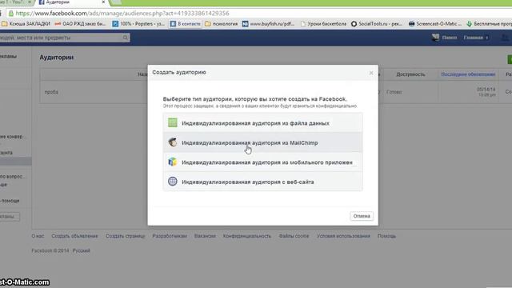Image resolution: width=512 pixels, height=288 pixels.
Task: Change language via Русский link
Action: [x=81, y=250]
